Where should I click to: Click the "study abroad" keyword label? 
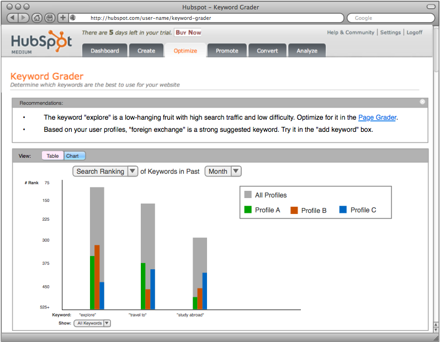click(x=190, y=315)
